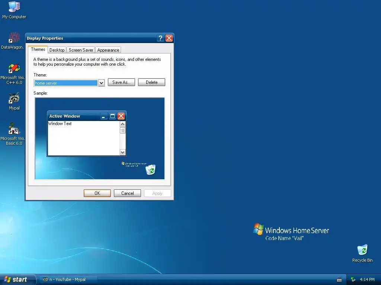The image size is (381, 285).
Task: Click the on-screen keyboard tray icon
Action: point(339,280)
